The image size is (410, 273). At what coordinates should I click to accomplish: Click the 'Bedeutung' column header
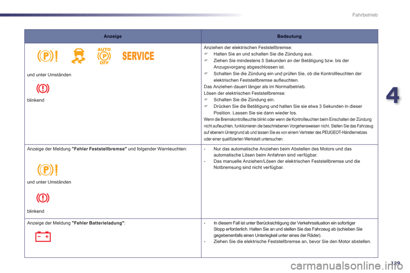click(x=289, y=36)
